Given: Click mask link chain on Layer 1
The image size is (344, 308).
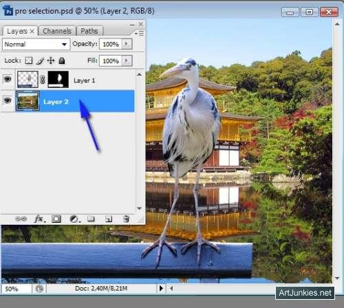Looking at the screenshot, I should click(x=43, y=80).
